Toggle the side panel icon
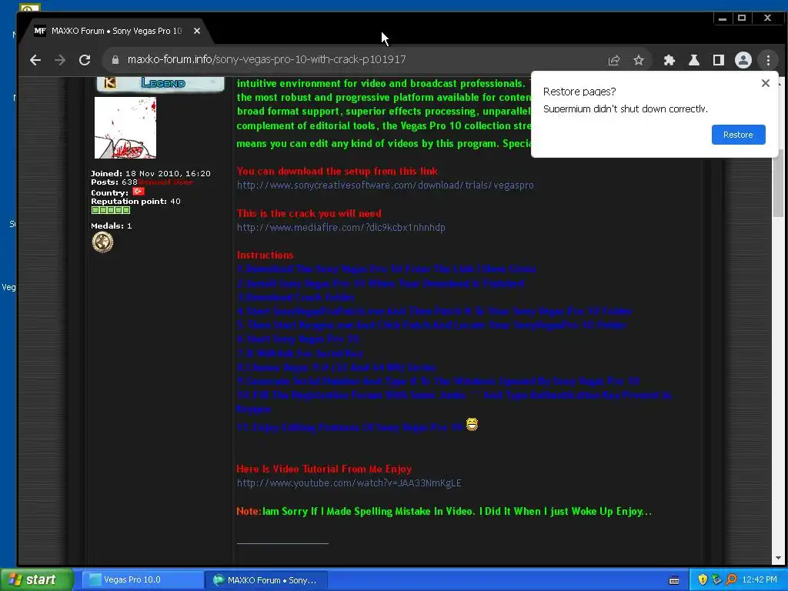Screen dimensions: 788x591 coord(718,60)
